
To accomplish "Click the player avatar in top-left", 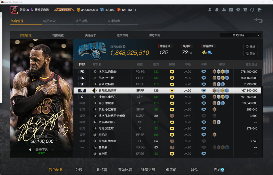I will pyautogui.click(x=14, y=10).
